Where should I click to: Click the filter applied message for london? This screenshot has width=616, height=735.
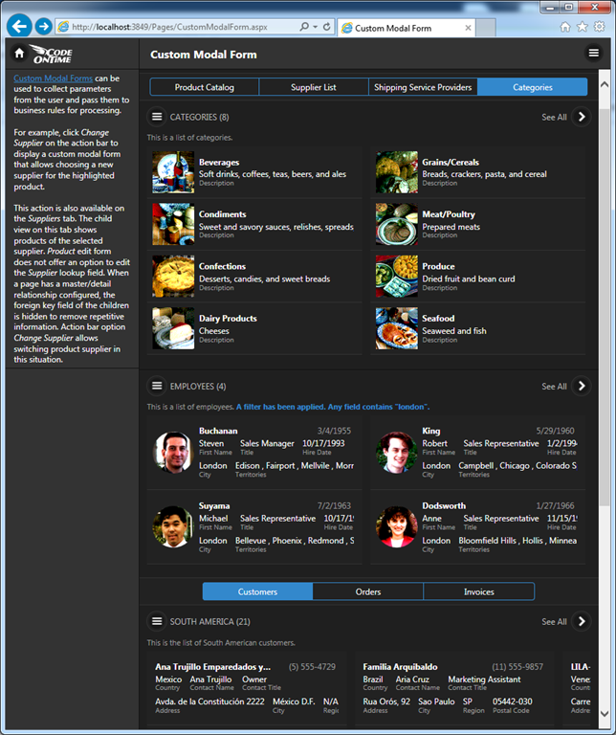click(333, 407)
